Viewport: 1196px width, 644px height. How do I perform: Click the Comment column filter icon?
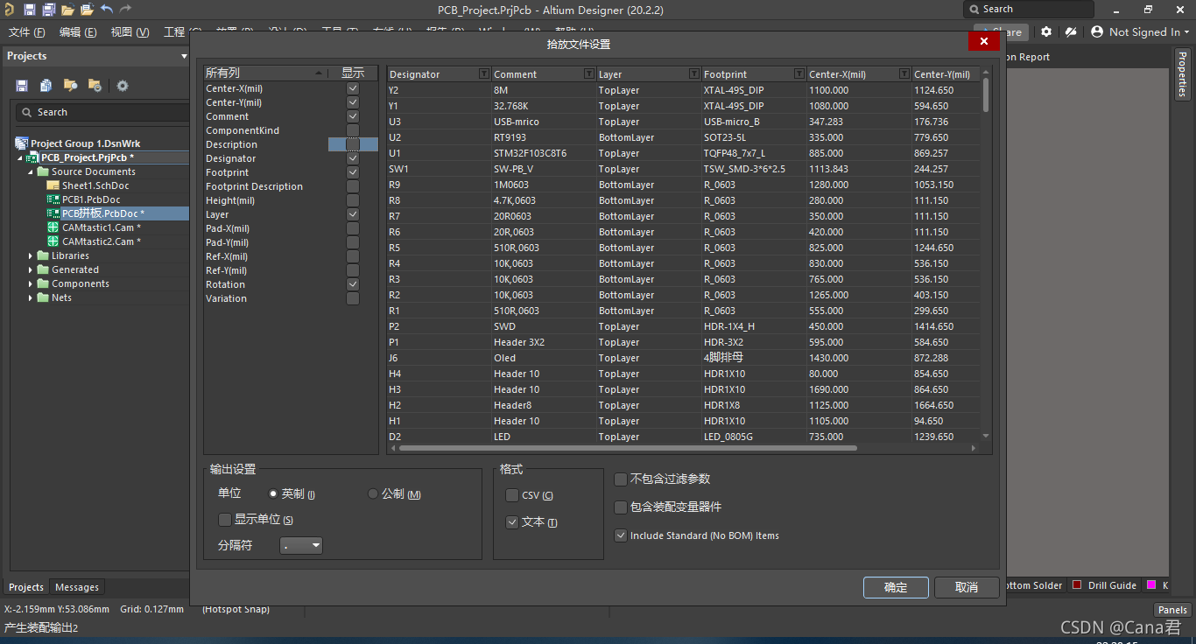pos(589,74)
